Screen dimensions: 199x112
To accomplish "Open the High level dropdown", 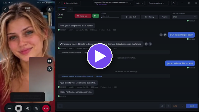I will point(139,3).
